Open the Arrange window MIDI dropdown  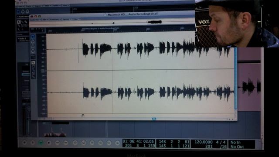click(x=48, y=6)
